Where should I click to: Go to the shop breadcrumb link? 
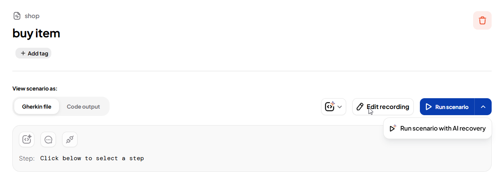pyautogui.click(x=32, y=16)
